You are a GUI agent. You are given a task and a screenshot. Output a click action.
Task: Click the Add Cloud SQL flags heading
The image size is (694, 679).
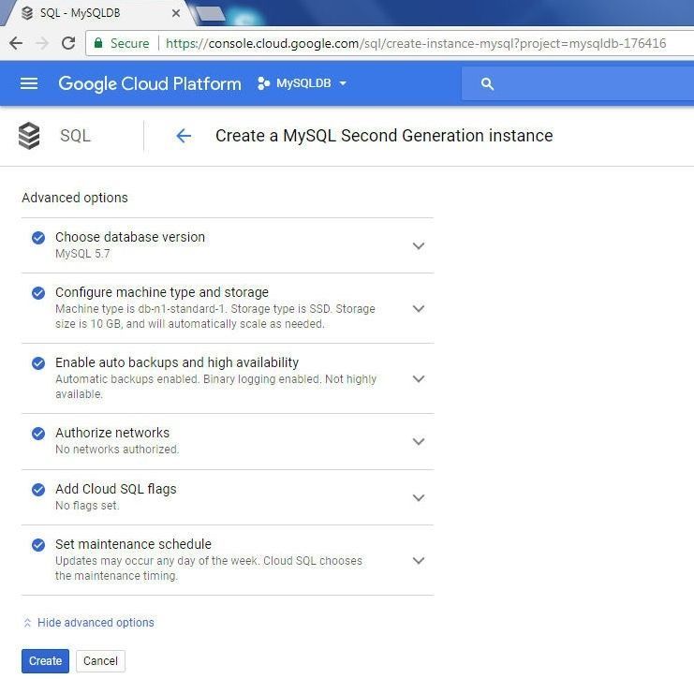tap(116, 489)
